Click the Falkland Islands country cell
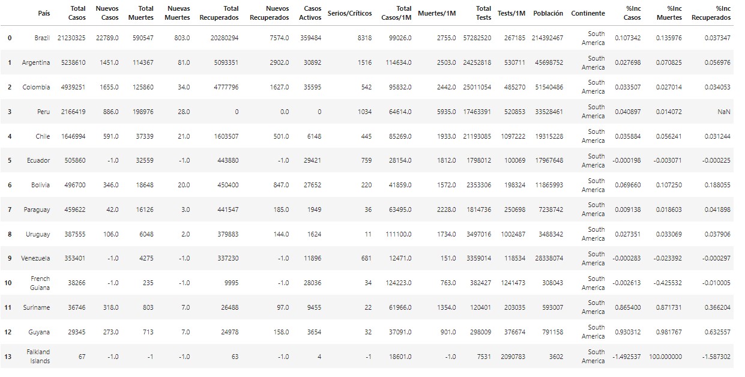This screenshot has width=745, height=377. tap(39, 356)
